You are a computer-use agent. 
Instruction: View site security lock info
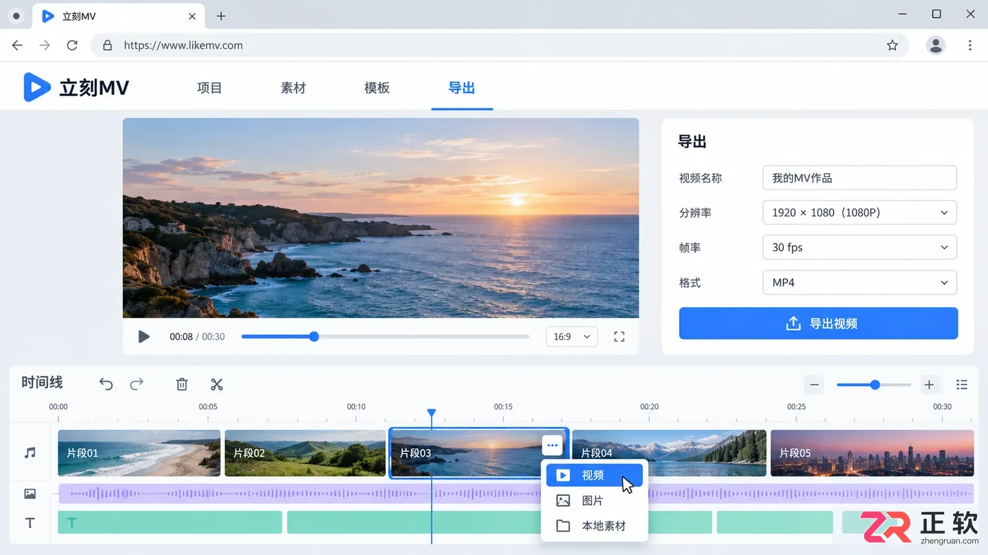click(x=107, y=45)
